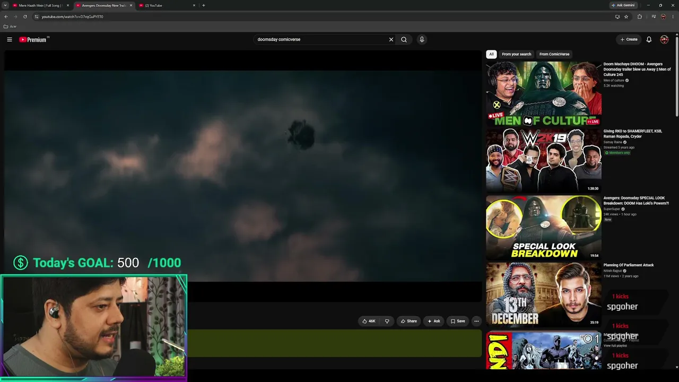This screenshot has height=382, width=679.
Task: Open a new browser tab
Action: 203,5
